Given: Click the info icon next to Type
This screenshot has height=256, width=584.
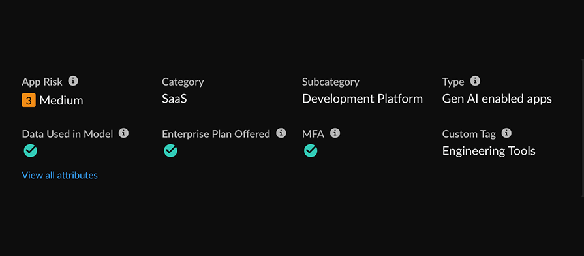Looking at the screenshot, I should pyautogui.click(x=475, y=81).
